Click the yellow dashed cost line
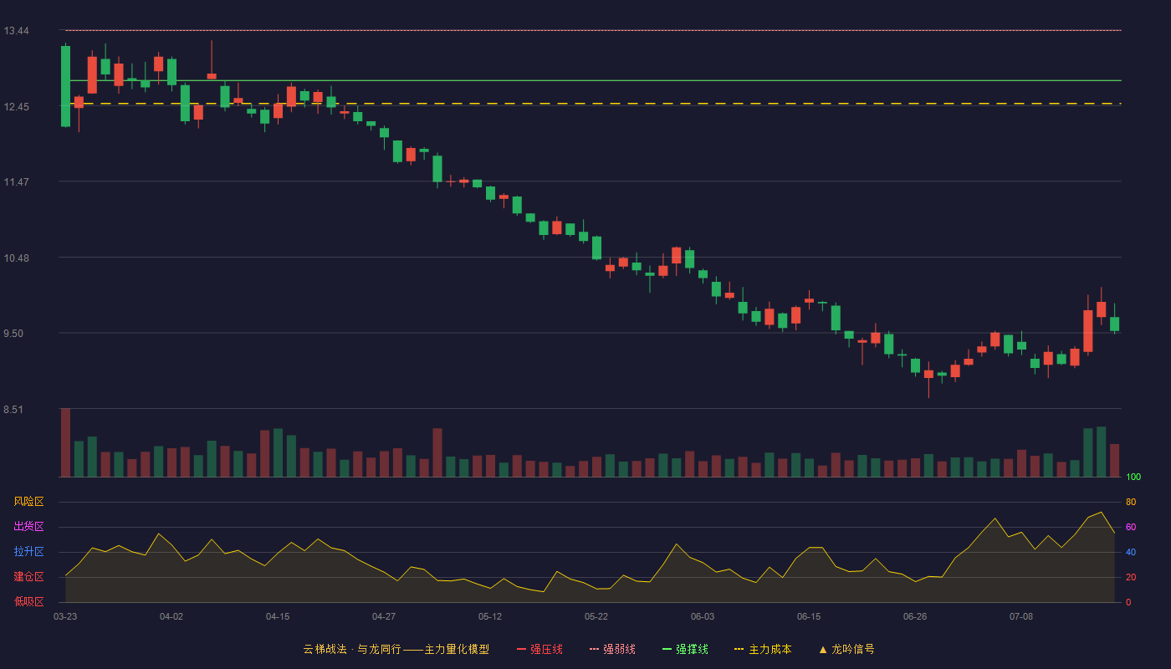This screenshot has height=669, width=1171. pyautogui.click(x=593, y=104)
